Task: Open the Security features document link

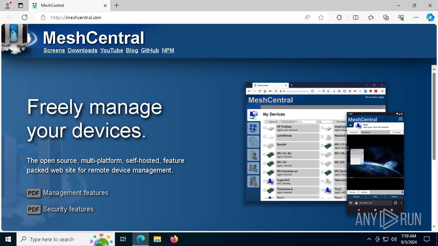Action: (68, 209)
